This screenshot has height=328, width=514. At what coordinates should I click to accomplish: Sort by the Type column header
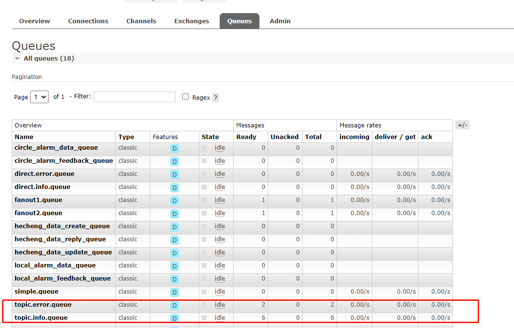tap(126, 137)
